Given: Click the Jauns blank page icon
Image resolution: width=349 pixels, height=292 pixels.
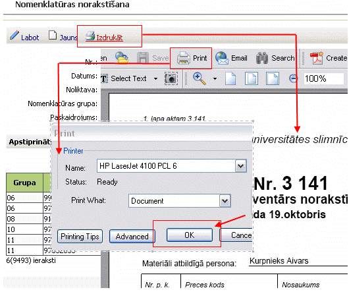Looking at the screenshot, I should (53, 35).
